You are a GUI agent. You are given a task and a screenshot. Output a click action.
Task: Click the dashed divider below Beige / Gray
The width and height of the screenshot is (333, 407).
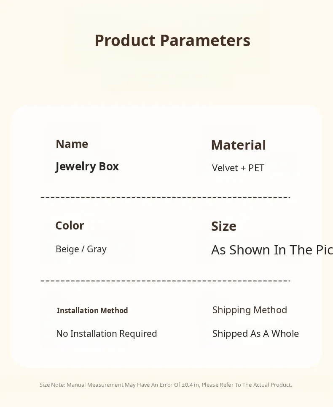(165, 281)
